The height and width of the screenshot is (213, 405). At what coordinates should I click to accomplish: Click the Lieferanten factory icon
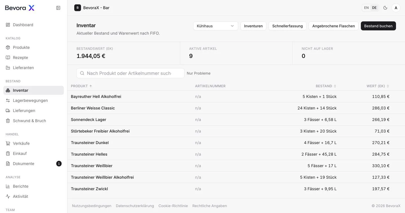coord(8,68)
